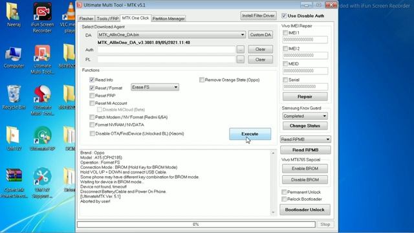Switch to the Partition Manager tab
414x233 pixels.
(168, 19)
